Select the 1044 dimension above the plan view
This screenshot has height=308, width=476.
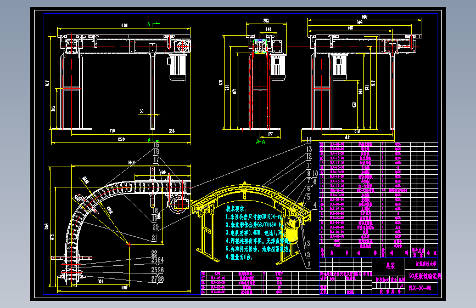[x=131, y=163]
